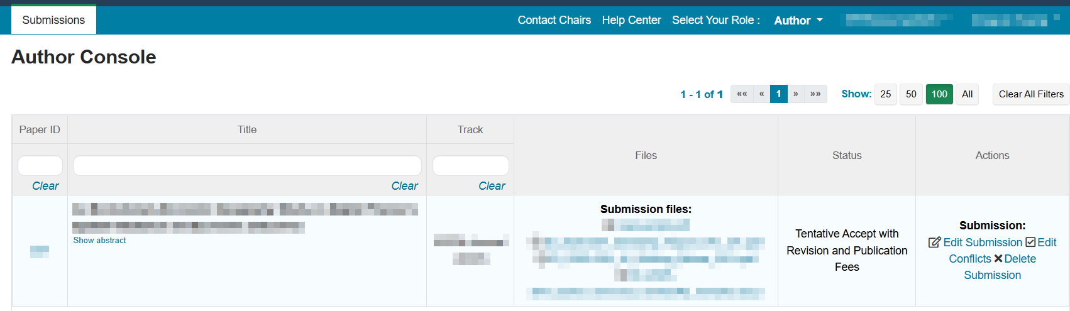The height and width of the screenshot is (311, 1070).
Task: Clear the Title column filter
Action: [x=404, y=186]
